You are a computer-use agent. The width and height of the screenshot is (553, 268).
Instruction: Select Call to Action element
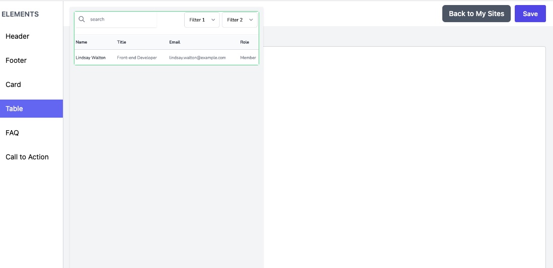(x=31, y=157)
